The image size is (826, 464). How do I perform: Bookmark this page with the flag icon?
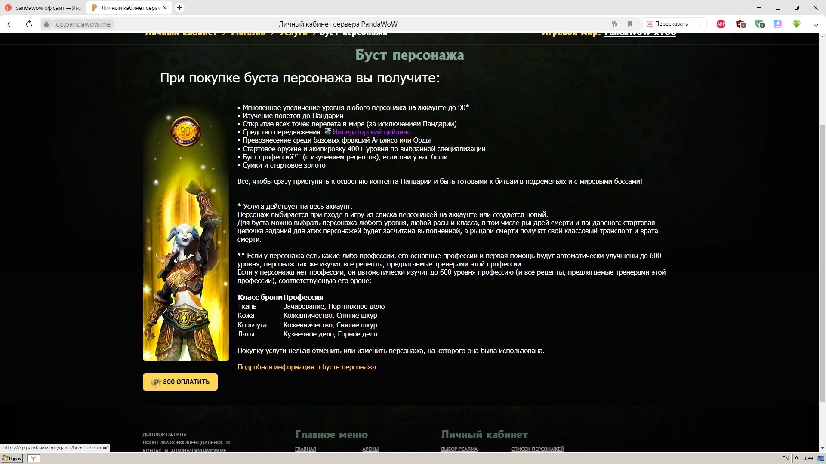tap(630, 24)
